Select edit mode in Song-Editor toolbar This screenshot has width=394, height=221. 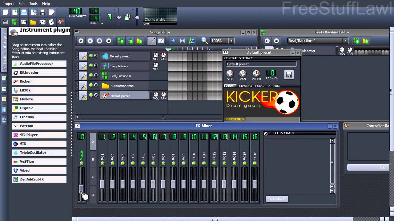coord(161,41)
